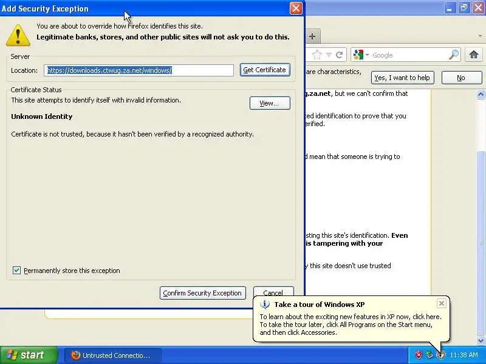Click the vertical scrollbar thumb in Firefox
The image size is (486, 364).
click(481, 243)
